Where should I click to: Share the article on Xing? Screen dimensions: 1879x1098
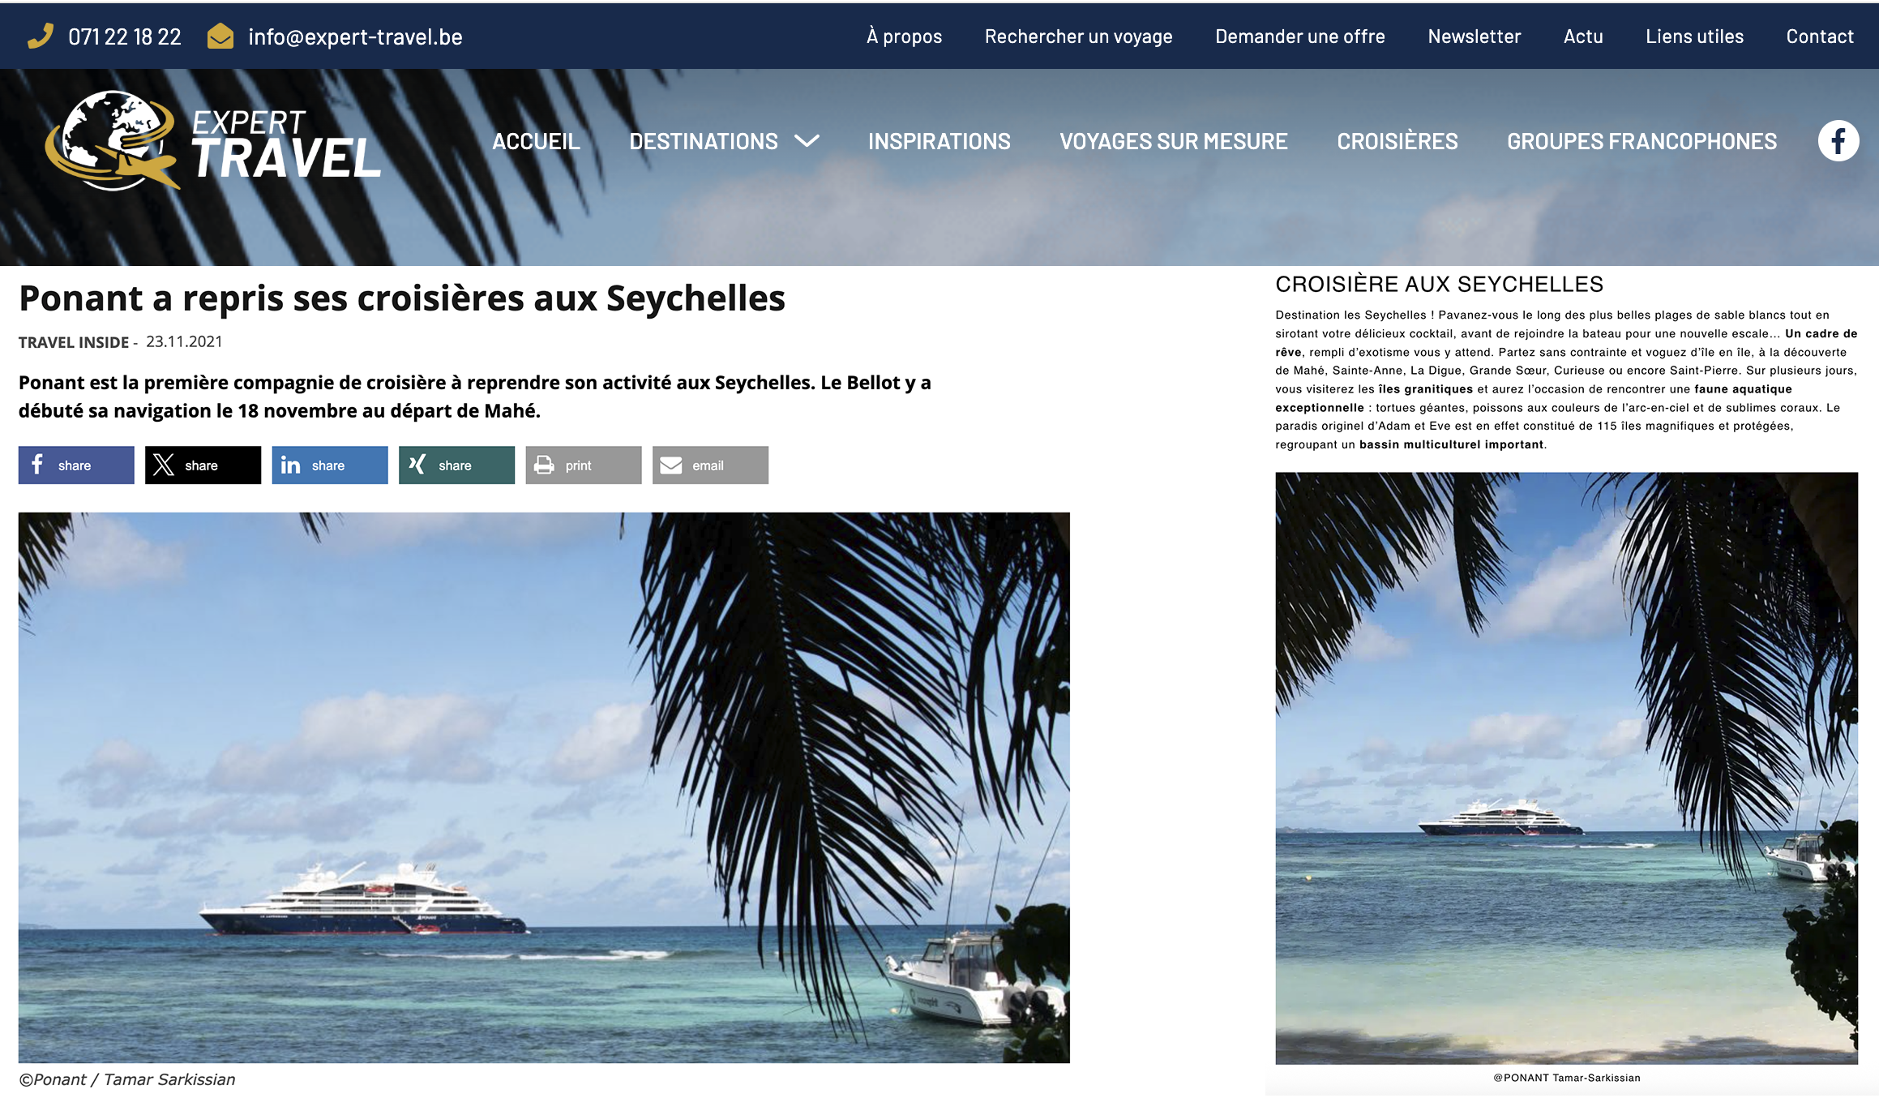456,465
